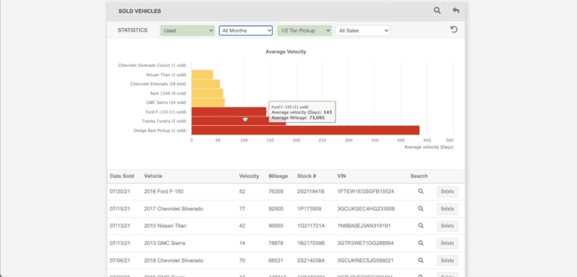Image resolution: width=577 pixels, height=277 pixels.
Task: Click mileage value 90050
Action: point(276,226)
